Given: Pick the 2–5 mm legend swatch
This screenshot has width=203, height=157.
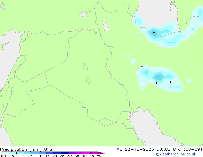Looking at the screenshot, I should pyautogui.click(x=28, y=153).
